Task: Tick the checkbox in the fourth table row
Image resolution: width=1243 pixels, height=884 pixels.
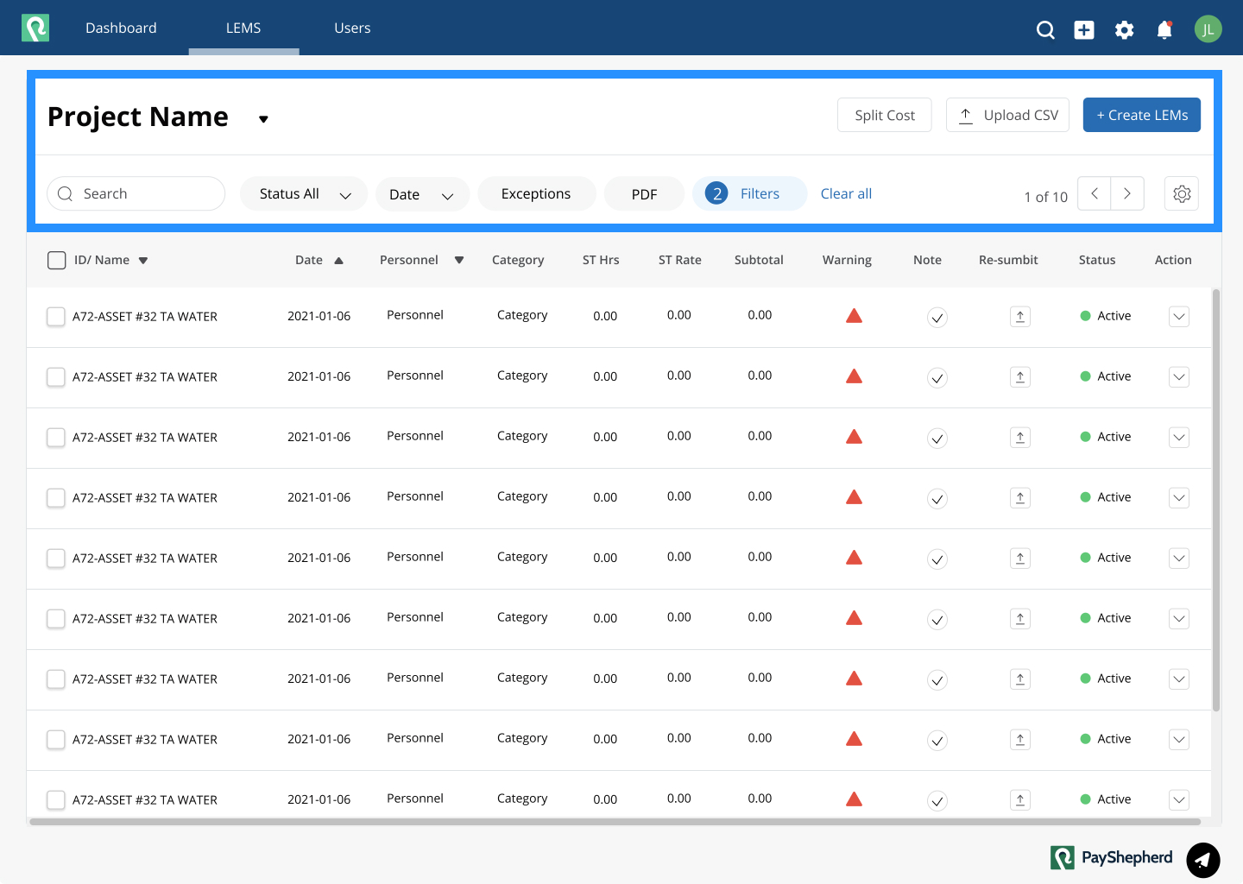Action: [x=56, y=498]
